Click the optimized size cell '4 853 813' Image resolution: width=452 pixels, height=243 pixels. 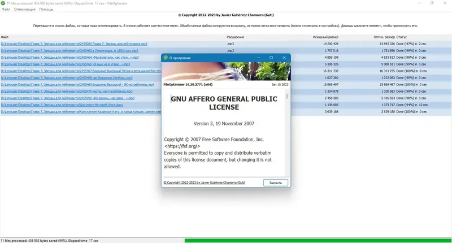(x=388, y=58)
